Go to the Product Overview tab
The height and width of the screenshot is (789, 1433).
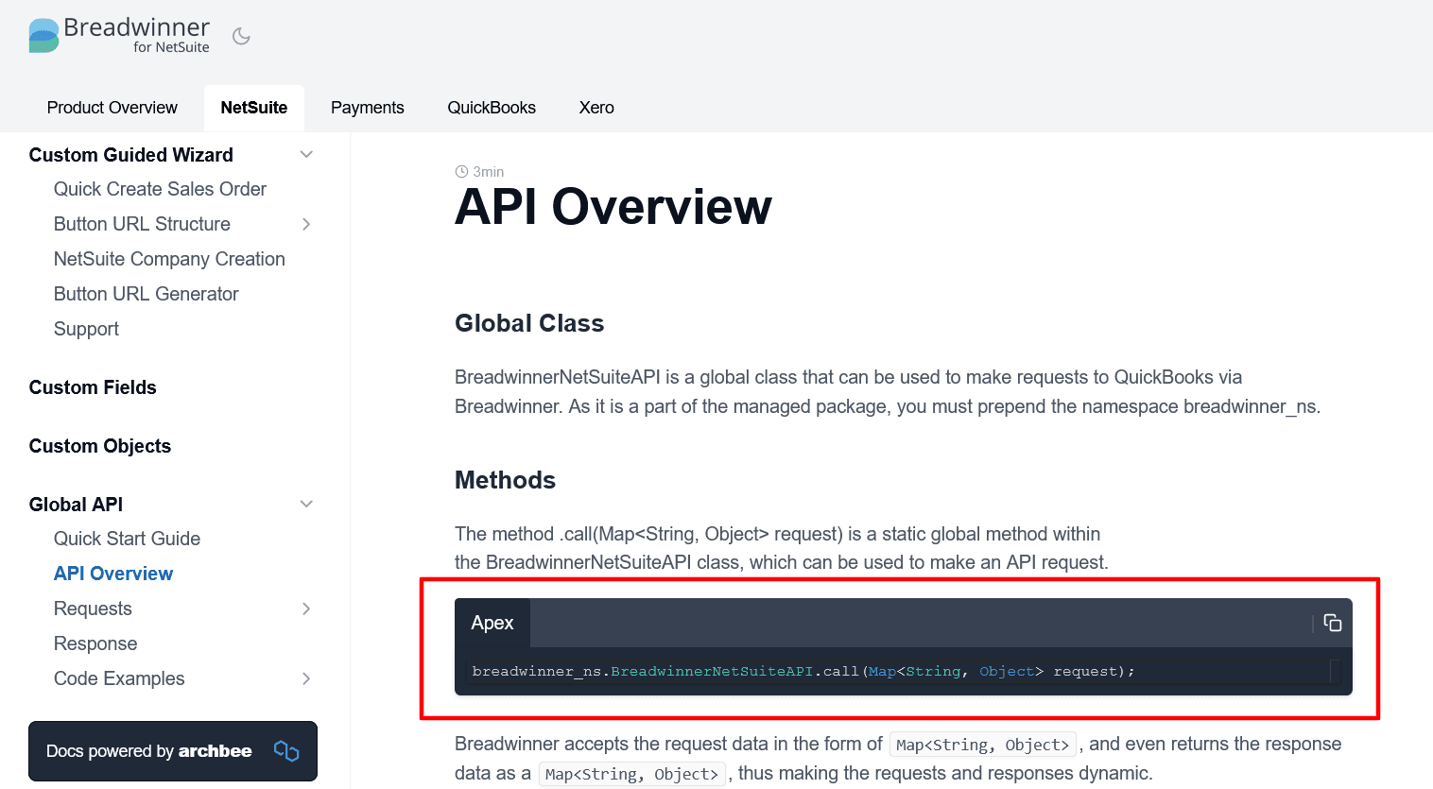pyautogui.click(x=112, y=108)
